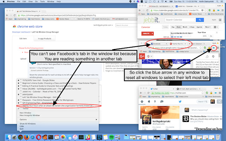Open the Search Calendar options dropdown arrow

(x=195, y=20)
